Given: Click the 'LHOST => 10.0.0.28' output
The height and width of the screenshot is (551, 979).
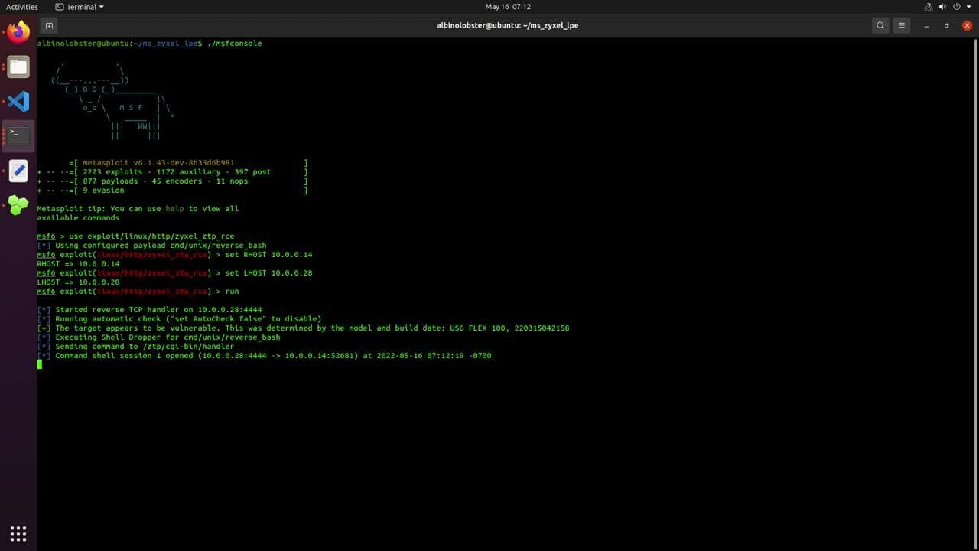Looking at the screenshot, I should pos(78,282).
